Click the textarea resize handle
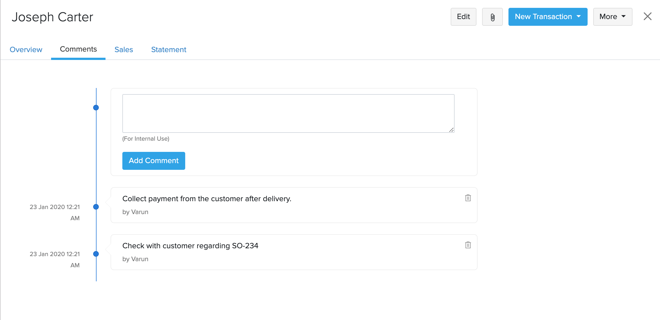 point(451,130)
